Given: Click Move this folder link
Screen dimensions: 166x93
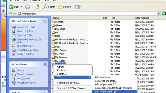Looking at the screenshot, I should point(25,31).
